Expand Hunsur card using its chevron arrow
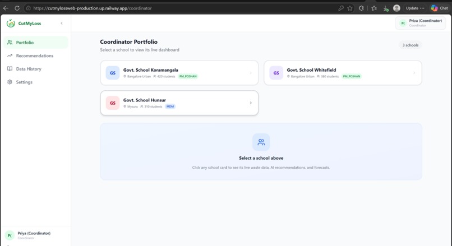Viewport: 452px width, 246px height. pyautogui.click(x=251, y=103)
